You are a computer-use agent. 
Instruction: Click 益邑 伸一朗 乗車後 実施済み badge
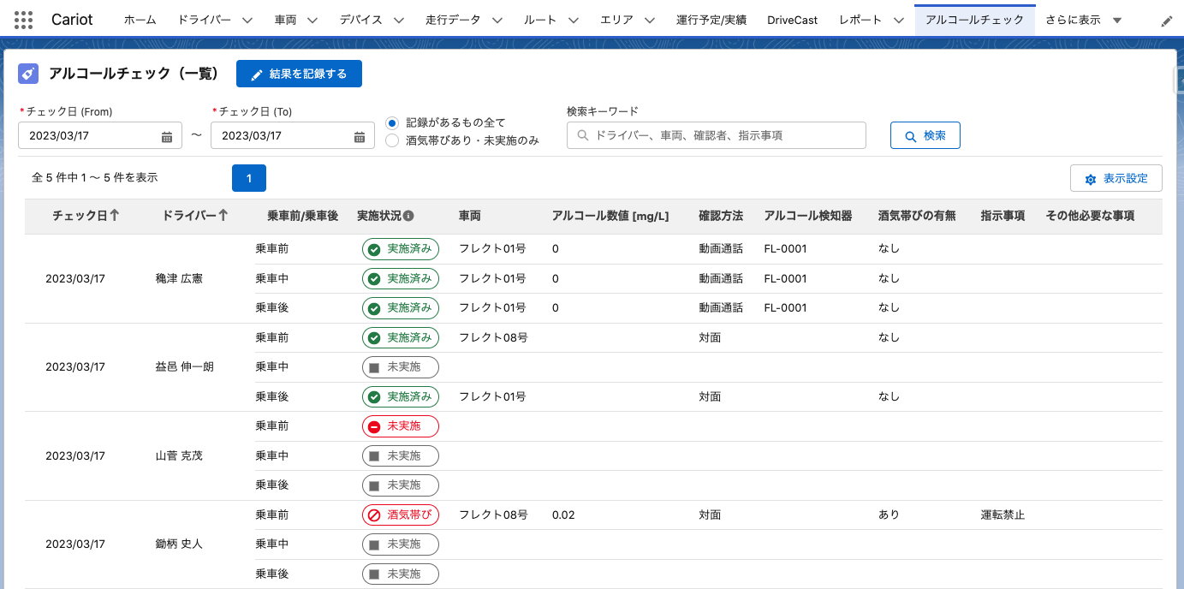tap(400, 396)
